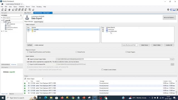This screenshot has height=100, width=178.
Task: Close the Administration - Data Export tab
Action: tap(51, 13)
